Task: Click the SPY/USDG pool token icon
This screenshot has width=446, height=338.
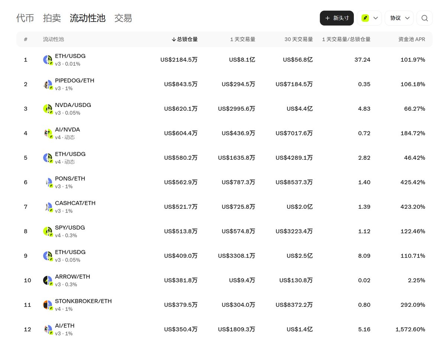Action: pyautogui.click(x=48, y=231)
